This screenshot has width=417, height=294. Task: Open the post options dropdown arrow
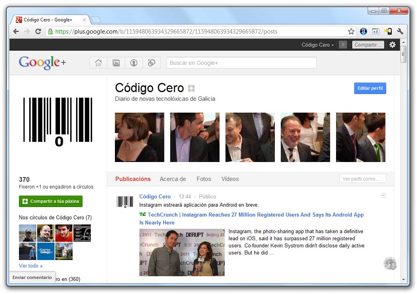[x=383, y=196]
